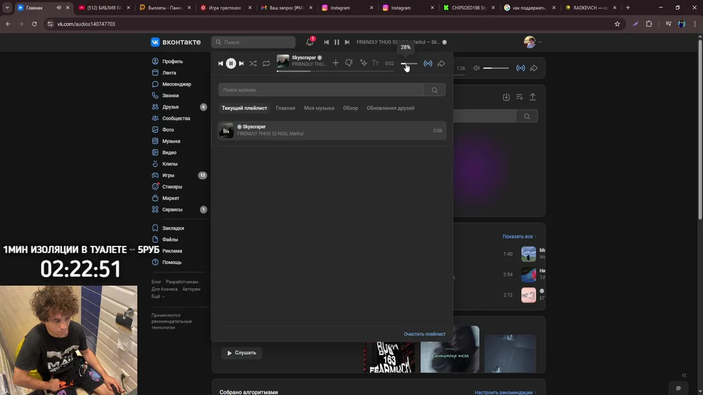Switch to the Моя музыка tab
703x395 pixels.
point(319,108)
